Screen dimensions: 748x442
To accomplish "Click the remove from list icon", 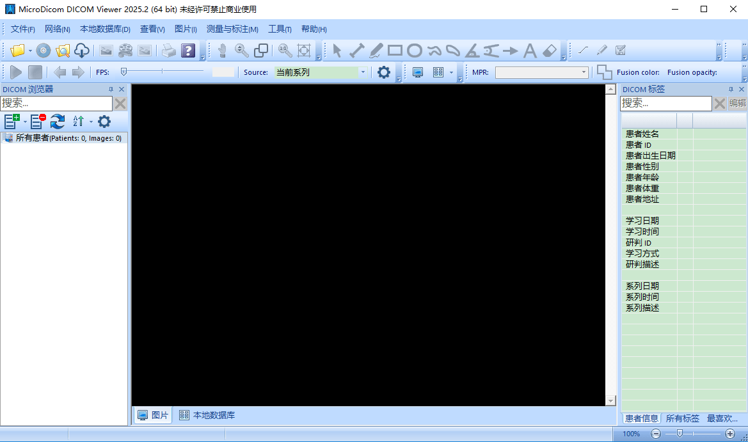I will click(38, 122).
